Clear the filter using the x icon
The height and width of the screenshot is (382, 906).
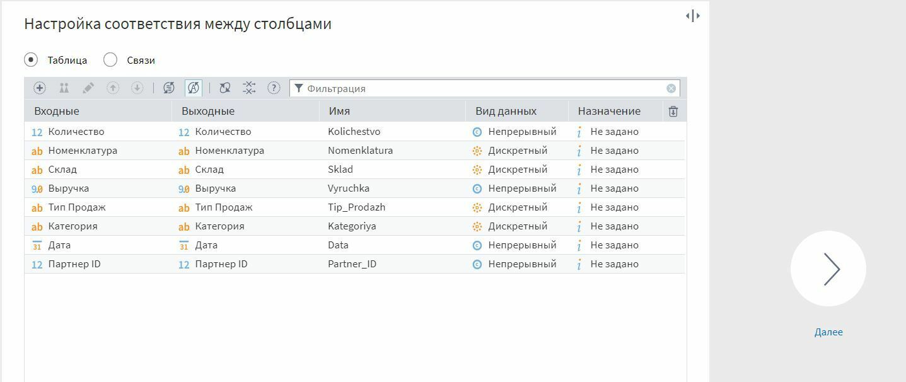coord(670,88)
